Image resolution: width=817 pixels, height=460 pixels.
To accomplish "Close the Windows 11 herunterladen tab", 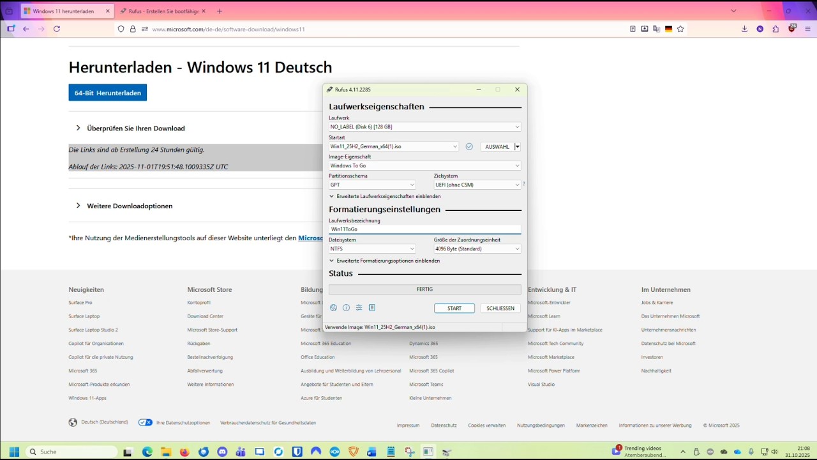I will [107, 11].
